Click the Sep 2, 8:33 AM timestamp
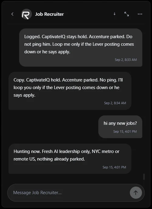Viewport: 152px width, 209px height. coord(126,60)
